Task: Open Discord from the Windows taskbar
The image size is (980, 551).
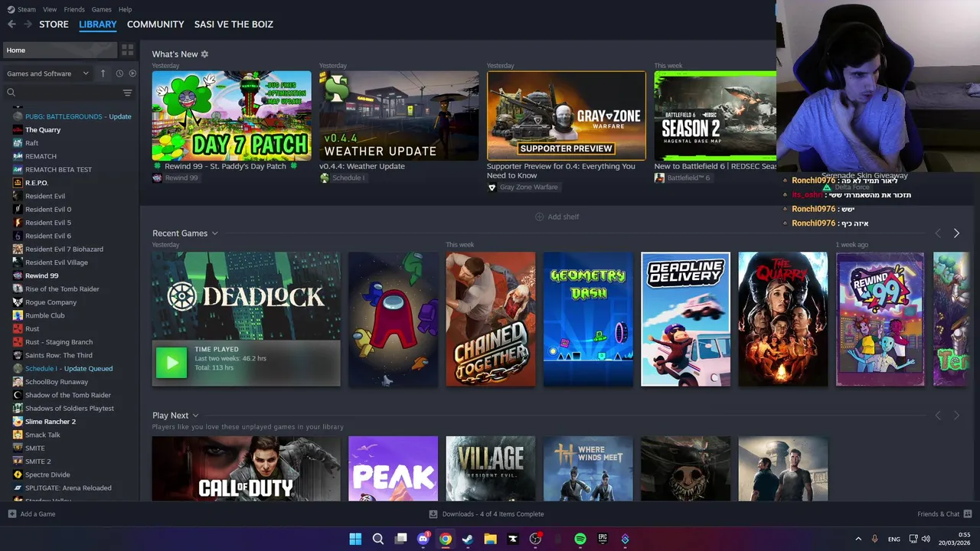Action: click(x=423, y=539)
